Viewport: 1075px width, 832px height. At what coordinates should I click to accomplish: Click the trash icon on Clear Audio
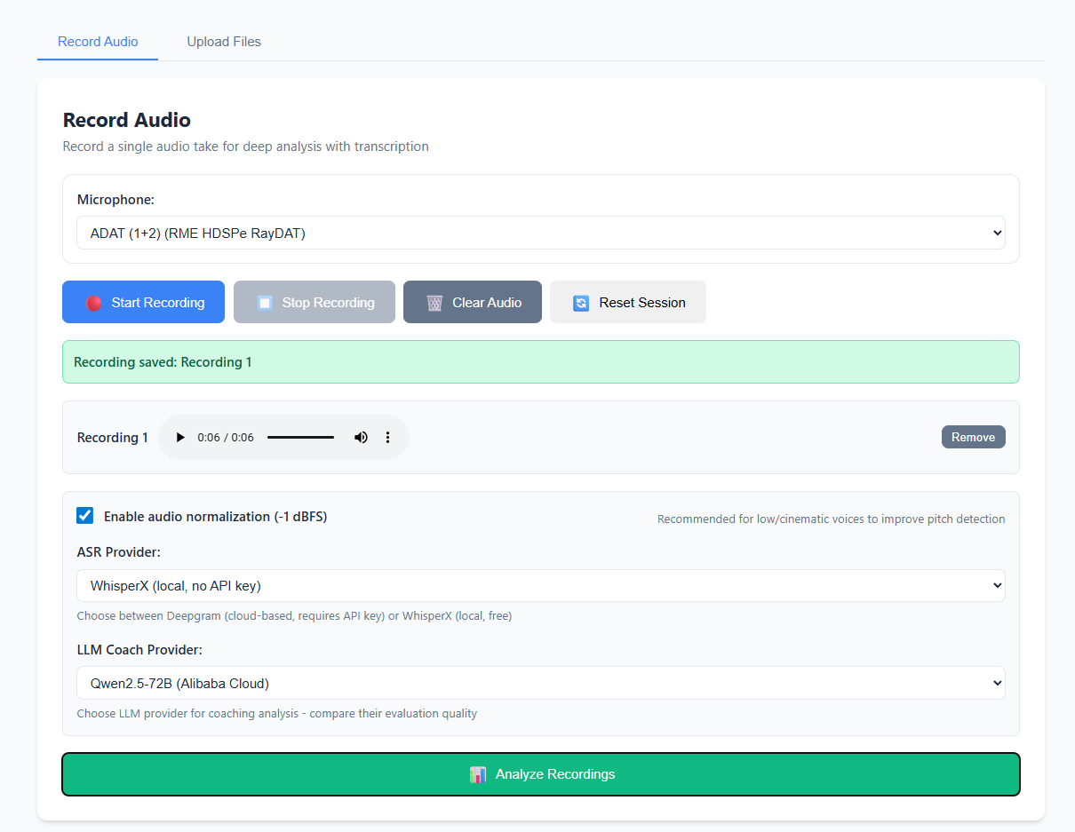click(434, 302)
